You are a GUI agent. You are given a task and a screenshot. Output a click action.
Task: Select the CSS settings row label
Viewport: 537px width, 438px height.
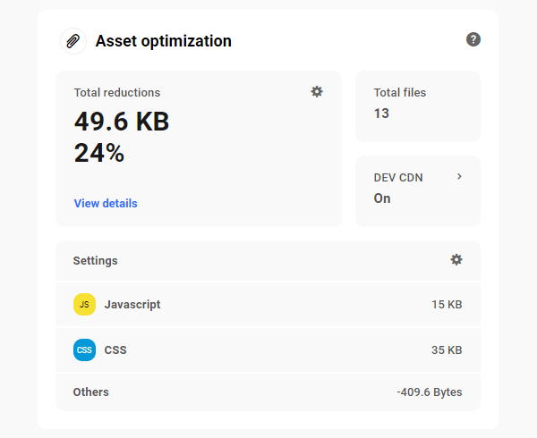click(x=115, y=350)
